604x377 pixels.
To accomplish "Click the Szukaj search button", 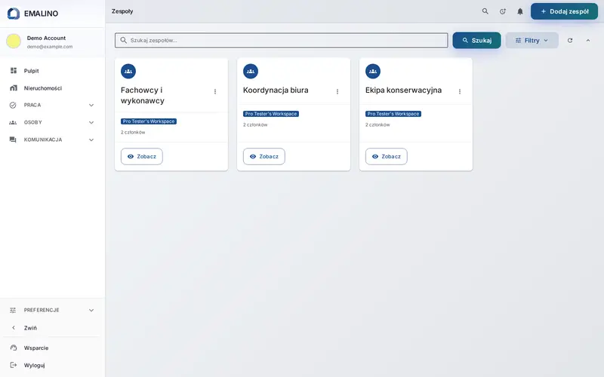I will click(477, 41).
